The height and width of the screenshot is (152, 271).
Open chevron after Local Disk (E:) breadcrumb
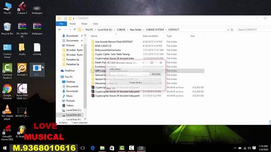tap(114, 30)
